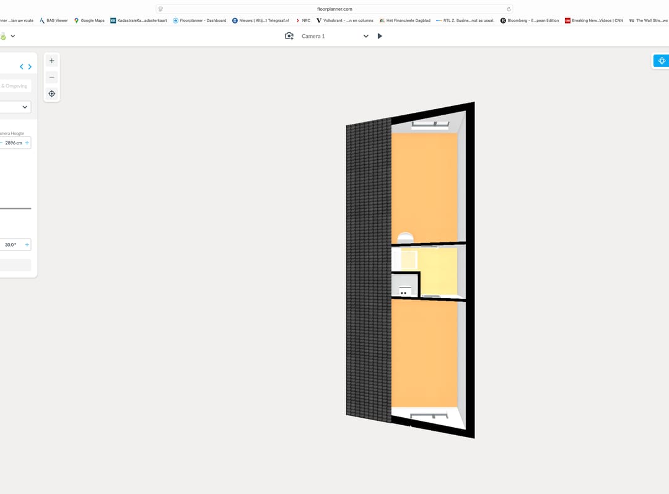Click the horizontal slider line in sidebar
This screenshot has height=494, width=669.
[15, 208]
